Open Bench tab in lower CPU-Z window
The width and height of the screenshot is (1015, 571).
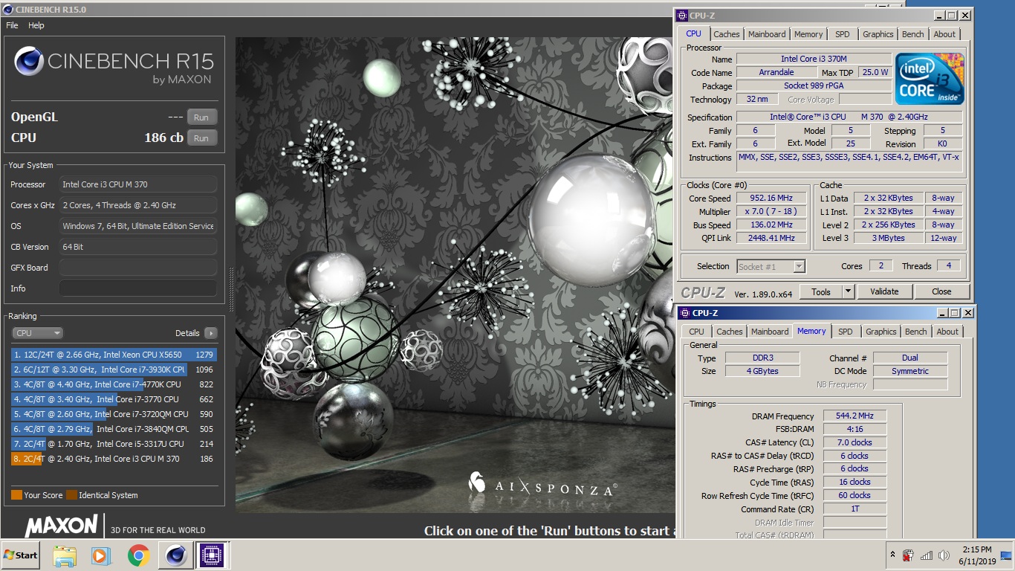[916, 332]
